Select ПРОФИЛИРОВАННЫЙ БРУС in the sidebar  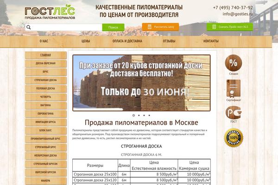point(46,139)
